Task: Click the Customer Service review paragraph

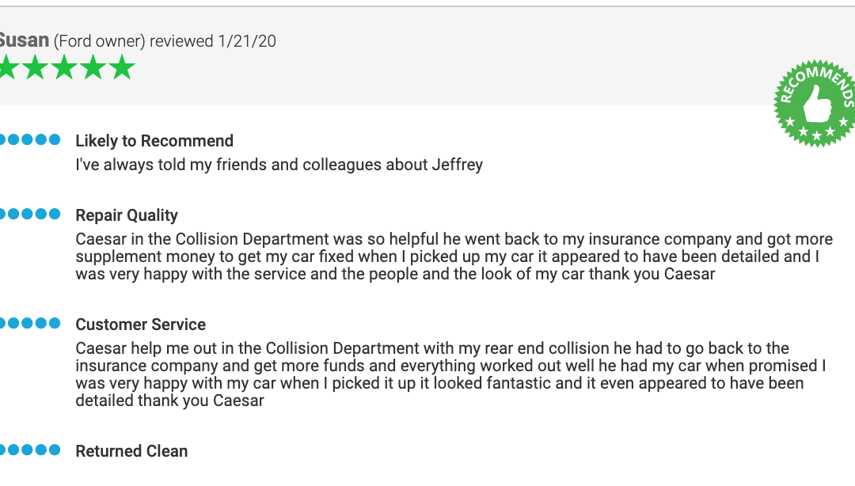Action: (451, 374)
